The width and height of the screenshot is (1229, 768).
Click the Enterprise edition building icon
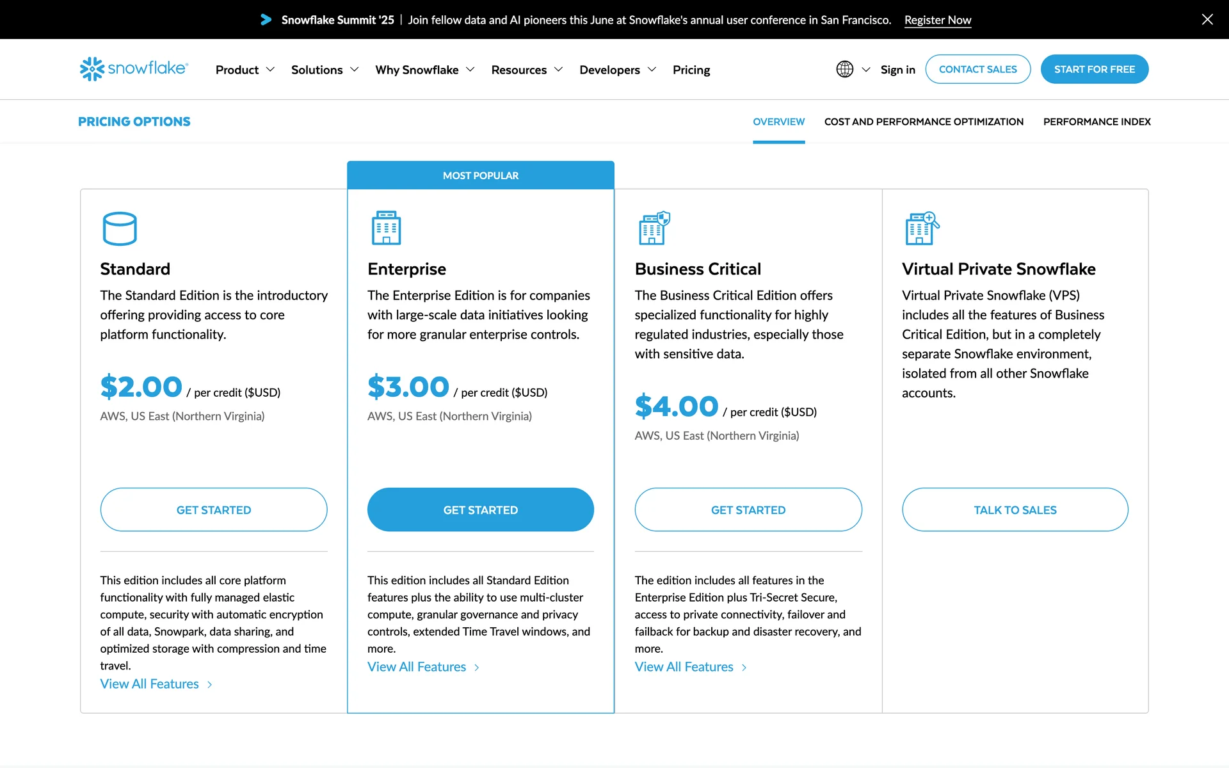tap(386, 228)
